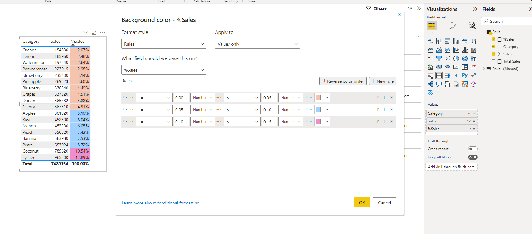Choose the Matrix visual
This screenshot has width=532, height=234.
click(x=448, y=76)
